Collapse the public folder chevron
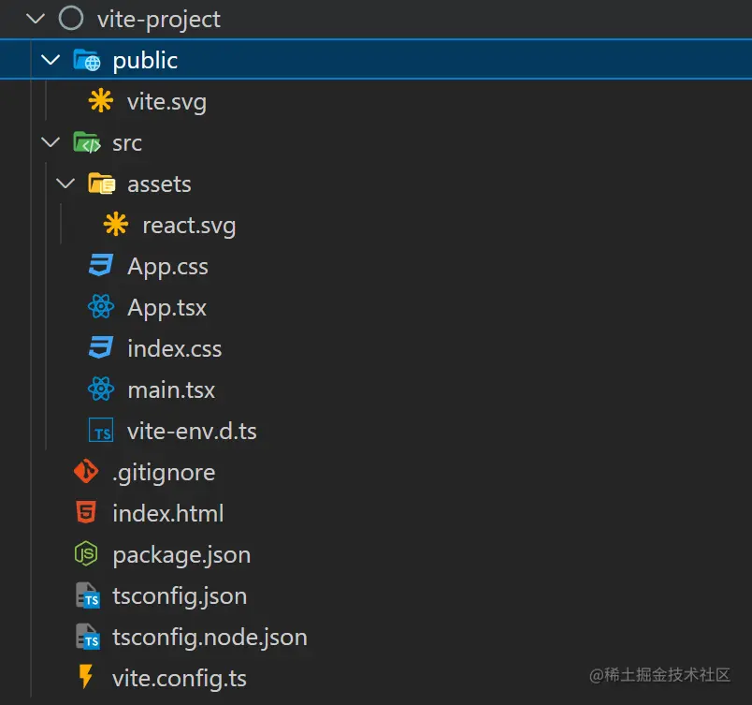 [51, 60]
